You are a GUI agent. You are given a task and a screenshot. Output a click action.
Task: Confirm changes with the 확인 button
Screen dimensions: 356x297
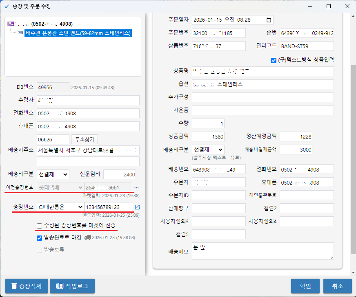[305, 286]
